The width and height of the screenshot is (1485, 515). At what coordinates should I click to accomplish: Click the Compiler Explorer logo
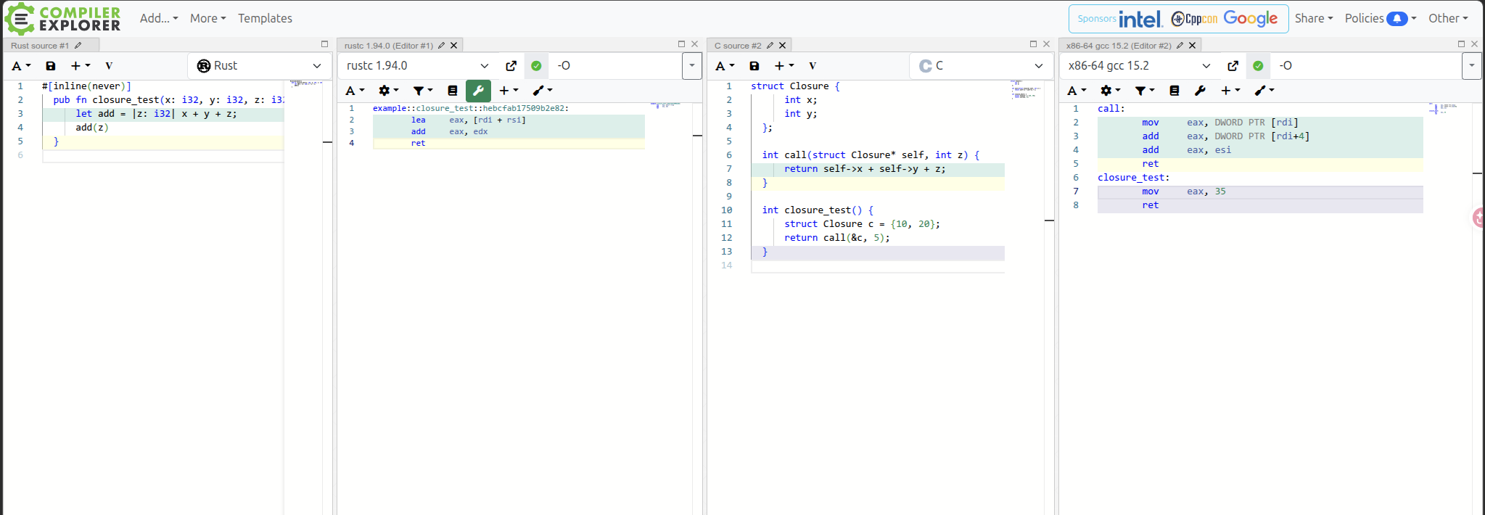tap(62, 18)
